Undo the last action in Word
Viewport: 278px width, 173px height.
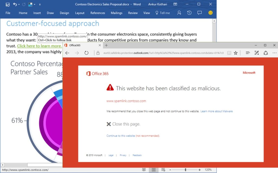coord(15,4)
